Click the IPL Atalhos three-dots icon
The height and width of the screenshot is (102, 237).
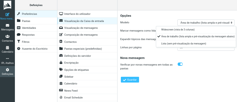(7, 59)
